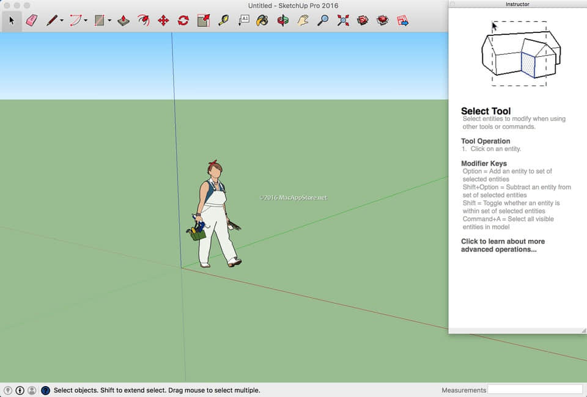Choose the Move tool
587x397 pixels.
(163, 20)
